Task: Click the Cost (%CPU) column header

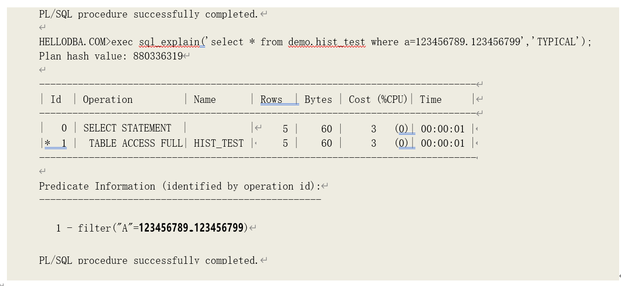Action: tap(378, 100)
